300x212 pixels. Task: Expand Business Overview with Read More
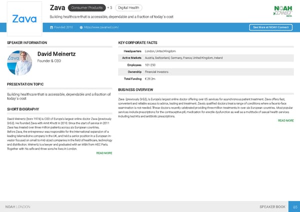[x=285, y=120]
